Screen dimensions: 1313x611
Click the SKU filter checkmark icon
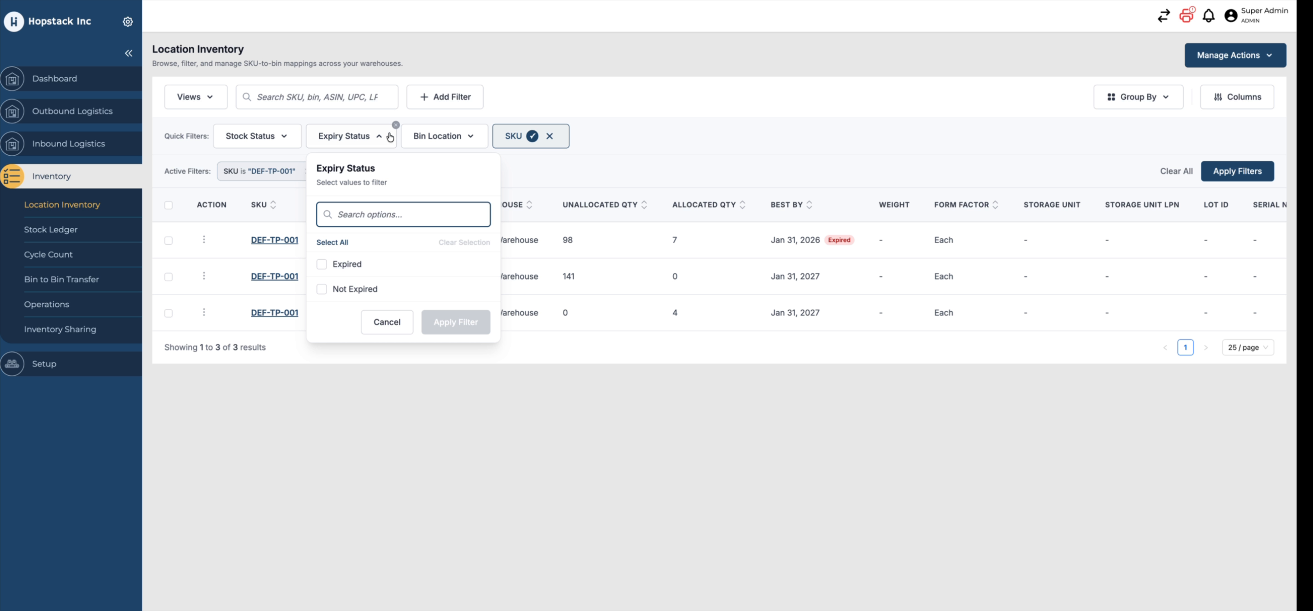click(x=532, y=136)
